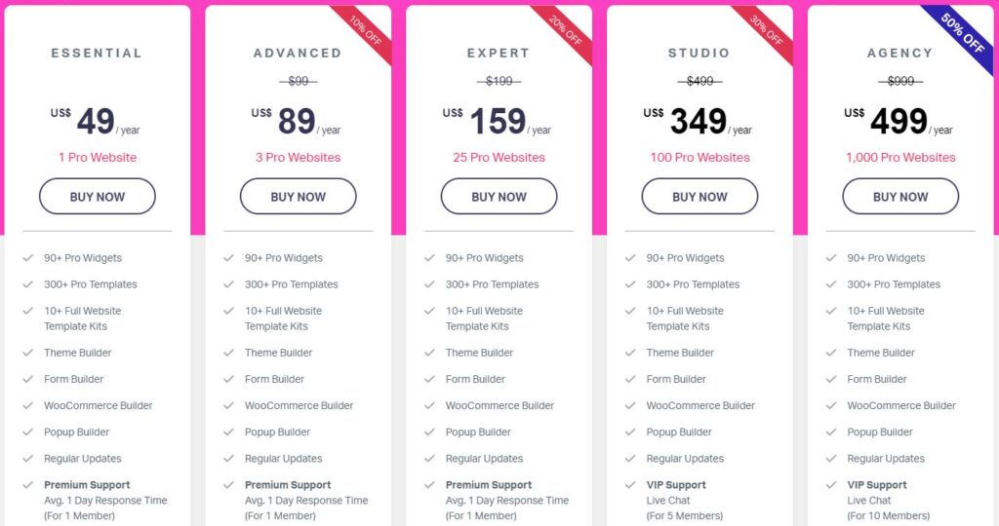
Task: Click checkmark next to Advanced's Theme Builder
Action: click(x=229, y=353)
